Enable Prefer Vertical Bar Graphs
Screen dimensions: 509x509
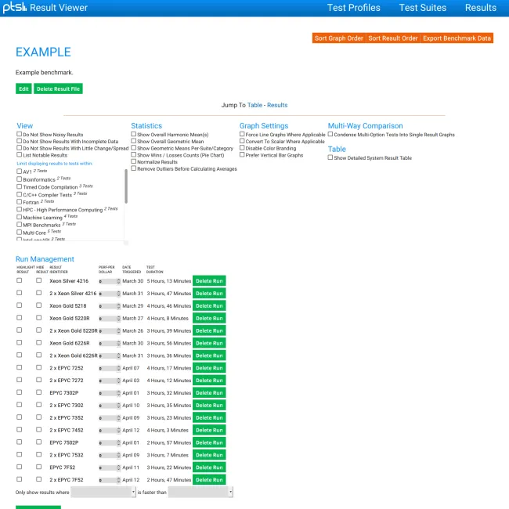pos(242,154)
